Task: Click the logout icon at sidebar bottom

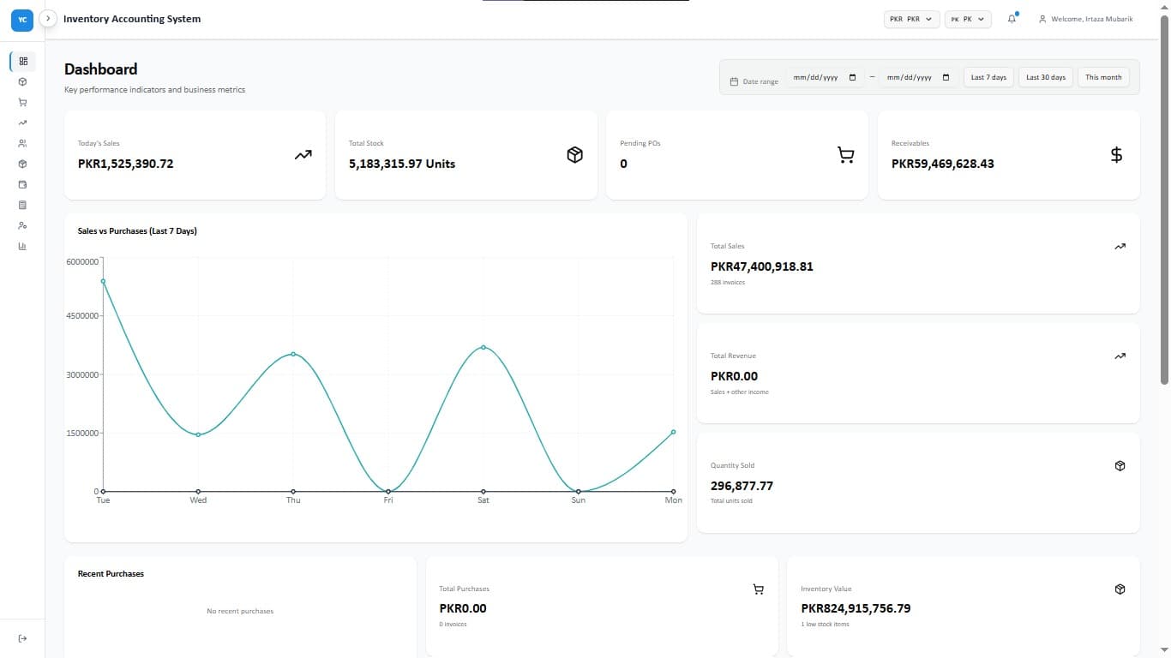Action: pyautogui.click(x=23, y=638)
